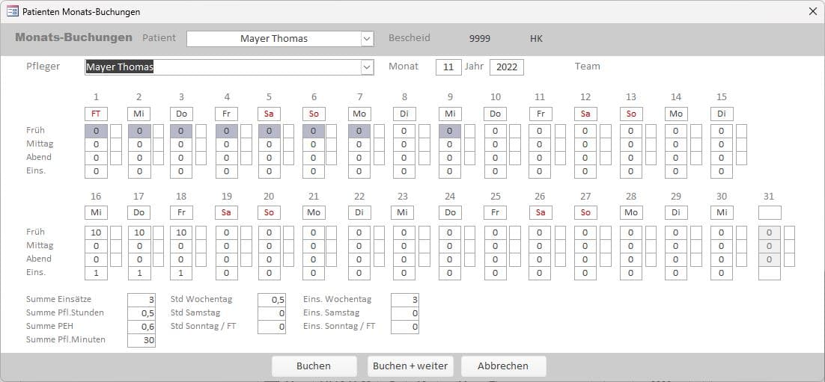Select the Eins. field for day 28
Screen dimensions: 825x382
[630, 274]
